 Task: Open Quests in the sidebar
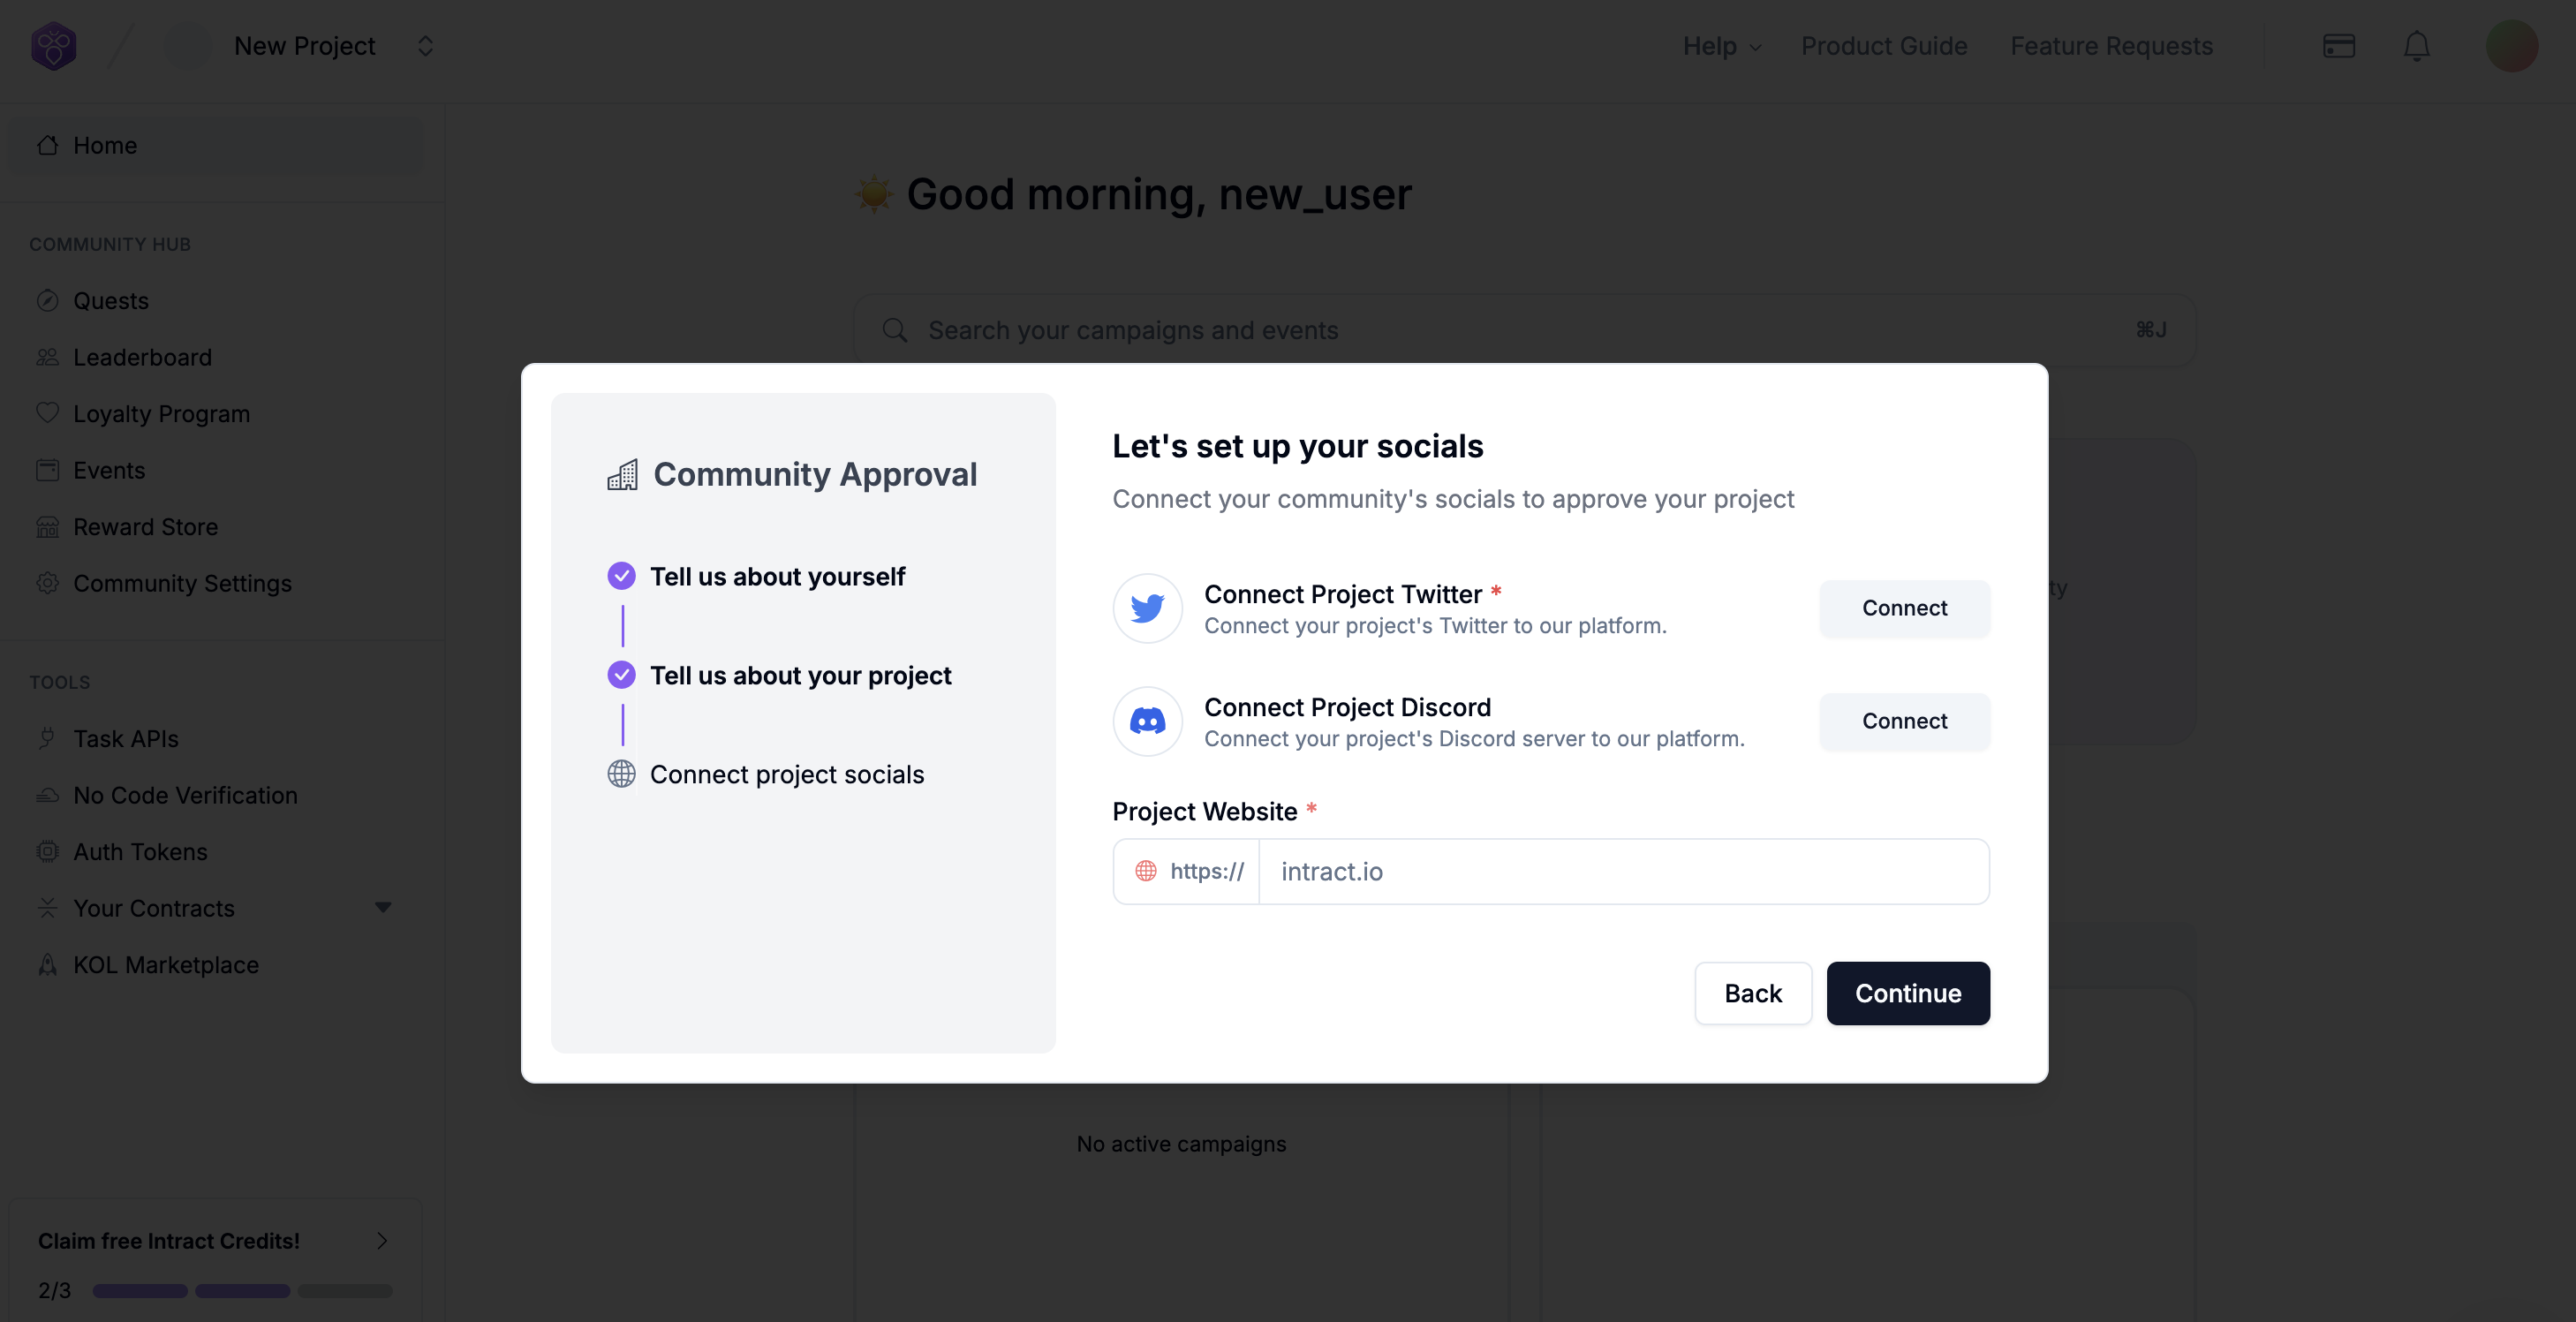110,301
